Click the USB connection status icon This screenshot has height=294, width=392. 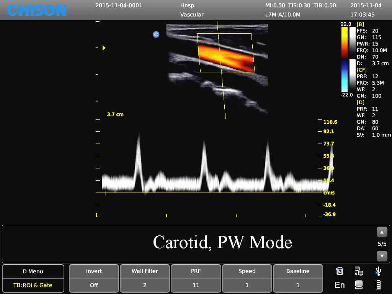tap(378, 271)
